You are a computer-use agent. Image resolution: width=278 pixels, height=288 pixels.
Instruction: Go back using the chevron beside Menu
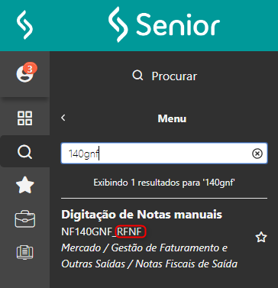(x=63, y=118)
